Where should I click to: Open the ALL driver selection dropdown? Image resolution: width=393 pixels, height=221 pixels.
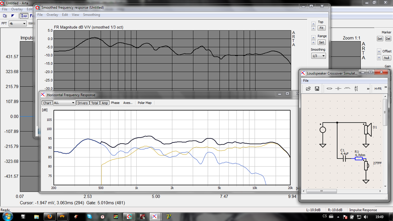click(64, 103)
